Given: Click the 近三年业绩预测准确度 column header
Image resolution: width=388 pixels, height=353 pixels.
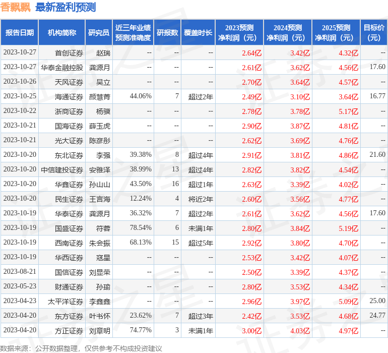Looking at the screenshot, I should pos(133,32).
